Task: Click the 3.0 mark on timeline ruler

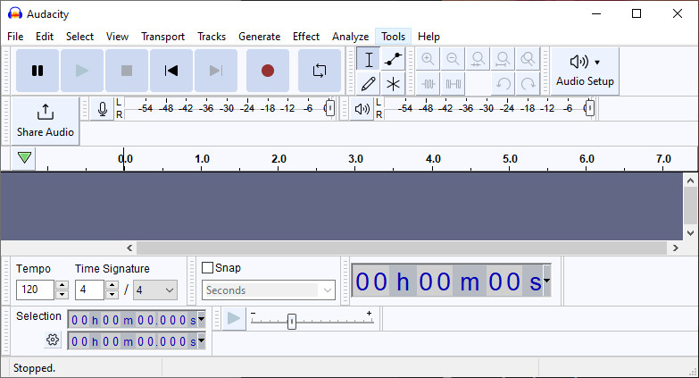Action: tap(355, 159)
